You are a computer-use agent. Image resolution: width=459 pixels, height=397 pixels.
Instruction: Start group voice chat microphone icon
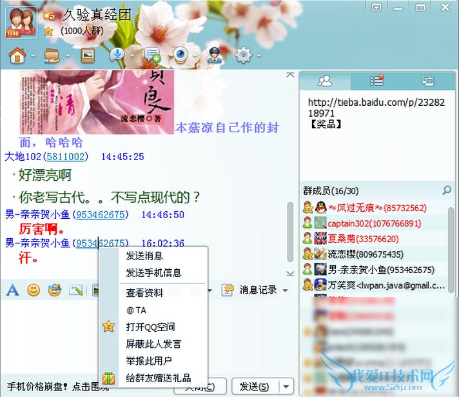[x=117, y=55]
